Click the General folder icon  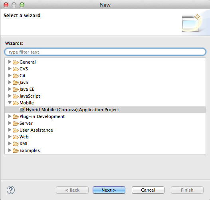[x=16, y=62]
